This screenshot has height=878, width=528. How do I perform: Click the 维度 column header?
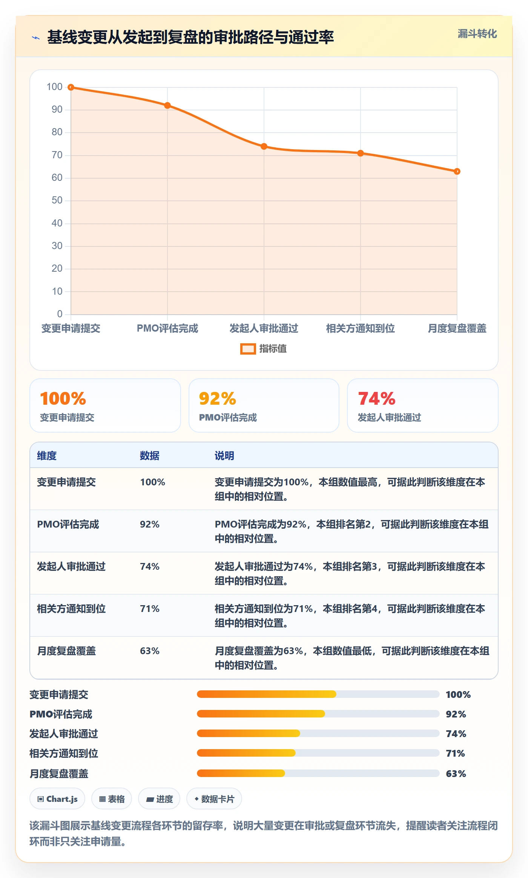[x=47, y=456]
